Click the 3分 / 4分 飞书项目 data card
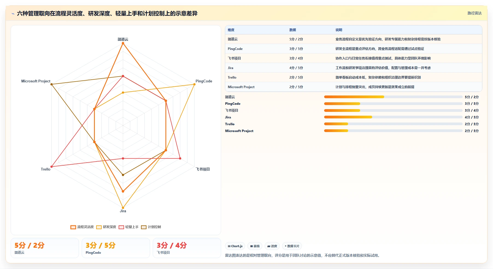The height and width of the screenshot is (269, 493). (187, 248)
